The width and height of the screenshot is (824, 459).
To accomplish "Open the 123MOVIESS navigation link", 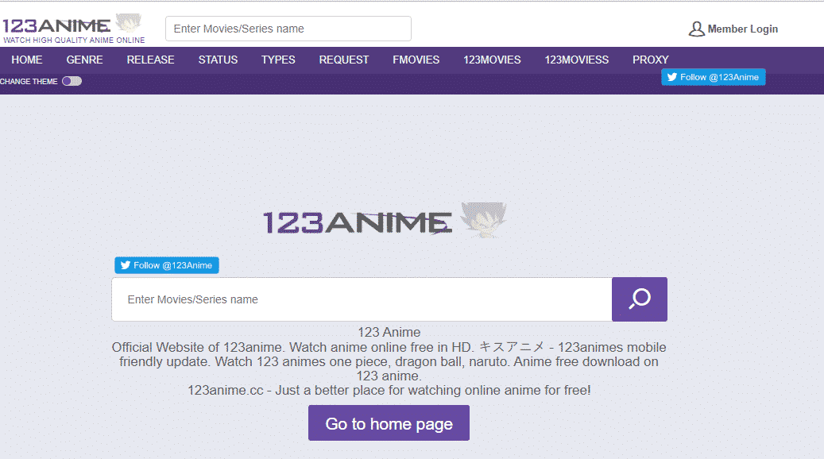I will coord(577,60).
